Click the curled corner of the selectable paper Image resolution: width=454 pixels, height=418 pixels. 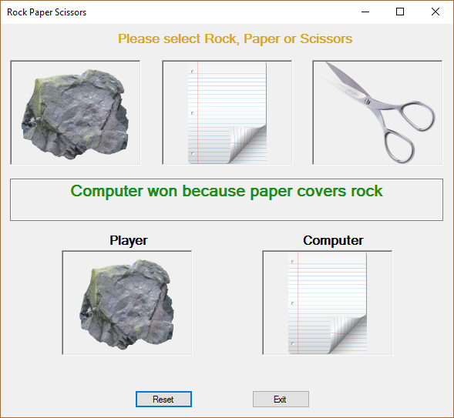pyautogui.click(x=247, y=143)
